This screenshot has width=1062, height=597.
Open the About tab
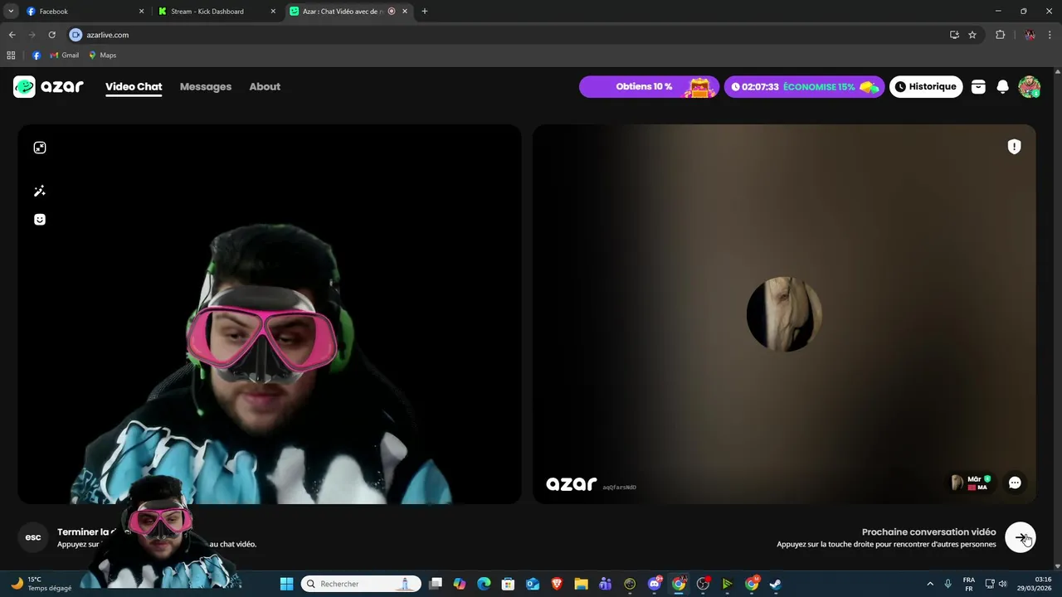(265, 86)
